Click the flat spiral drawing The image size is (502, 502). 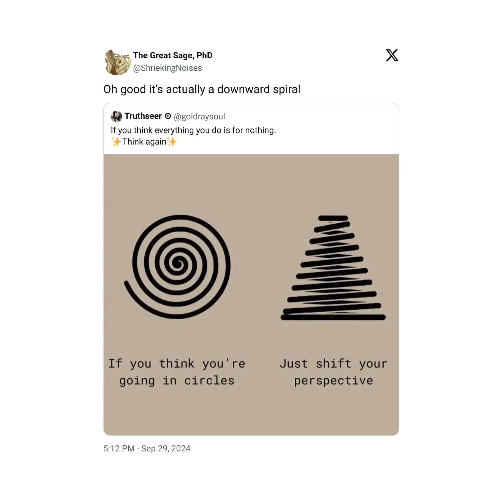point(177,267)
